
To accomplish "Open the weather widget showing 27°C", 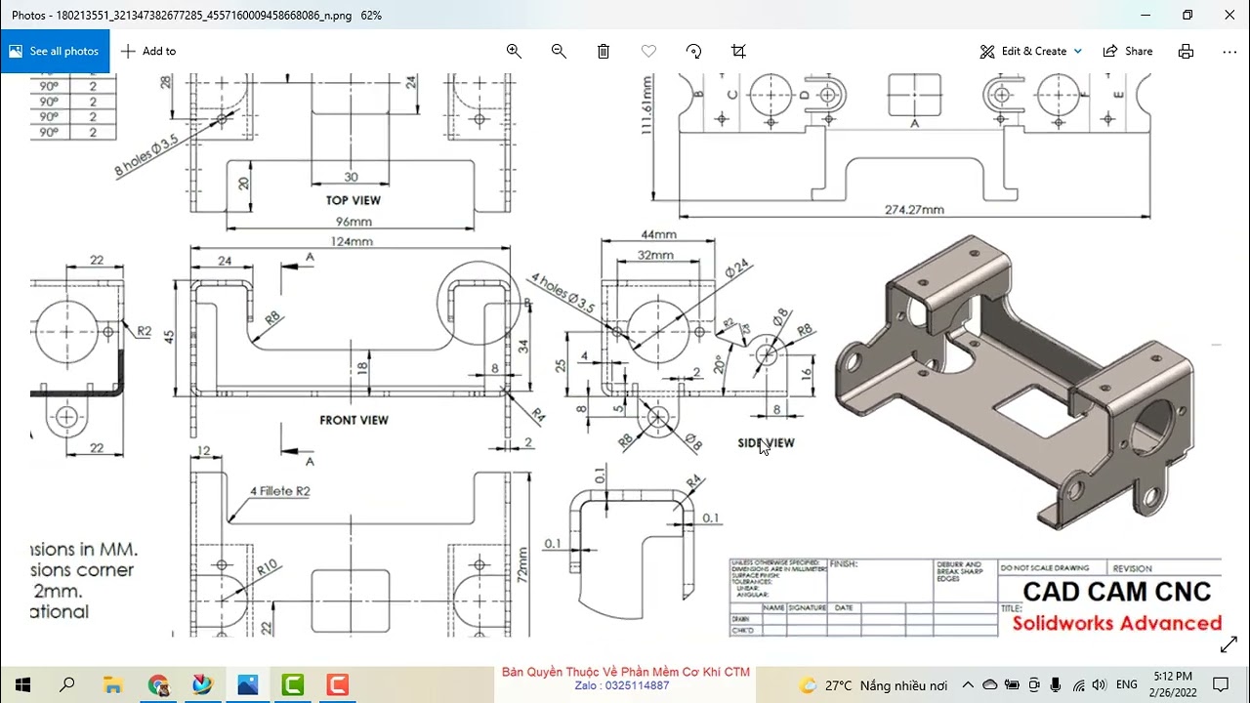I will point(873,685).
